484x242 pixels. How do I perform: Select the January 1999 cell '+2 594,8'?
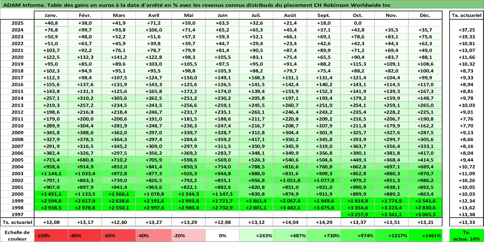[x=51, y=201]
